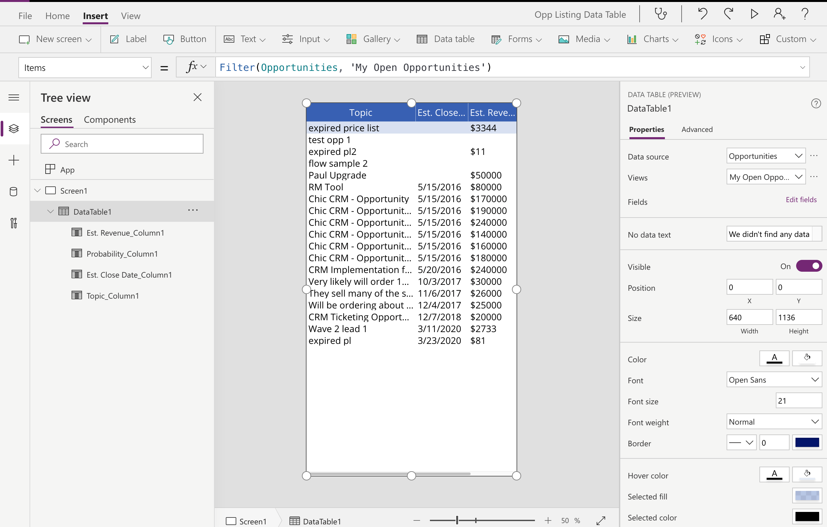827x527 pixels.
Task: Click the Border color swatch
Action: pyautogui.click(x=807, y=443)
